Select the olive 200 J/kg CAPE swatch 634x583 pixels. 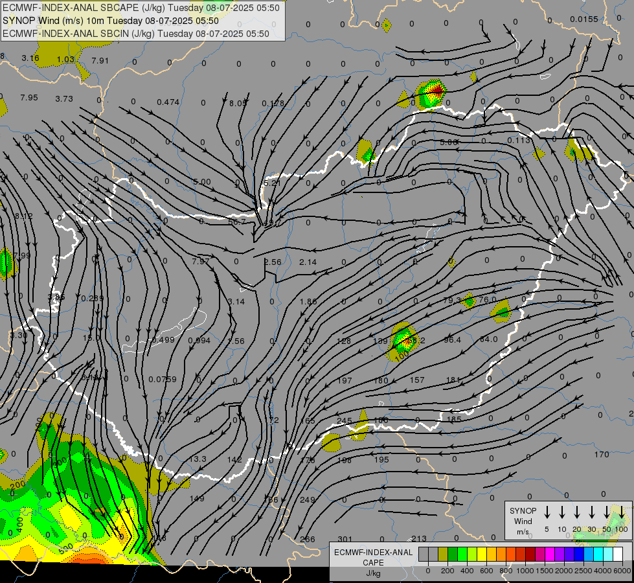click(x=443, y=554)
